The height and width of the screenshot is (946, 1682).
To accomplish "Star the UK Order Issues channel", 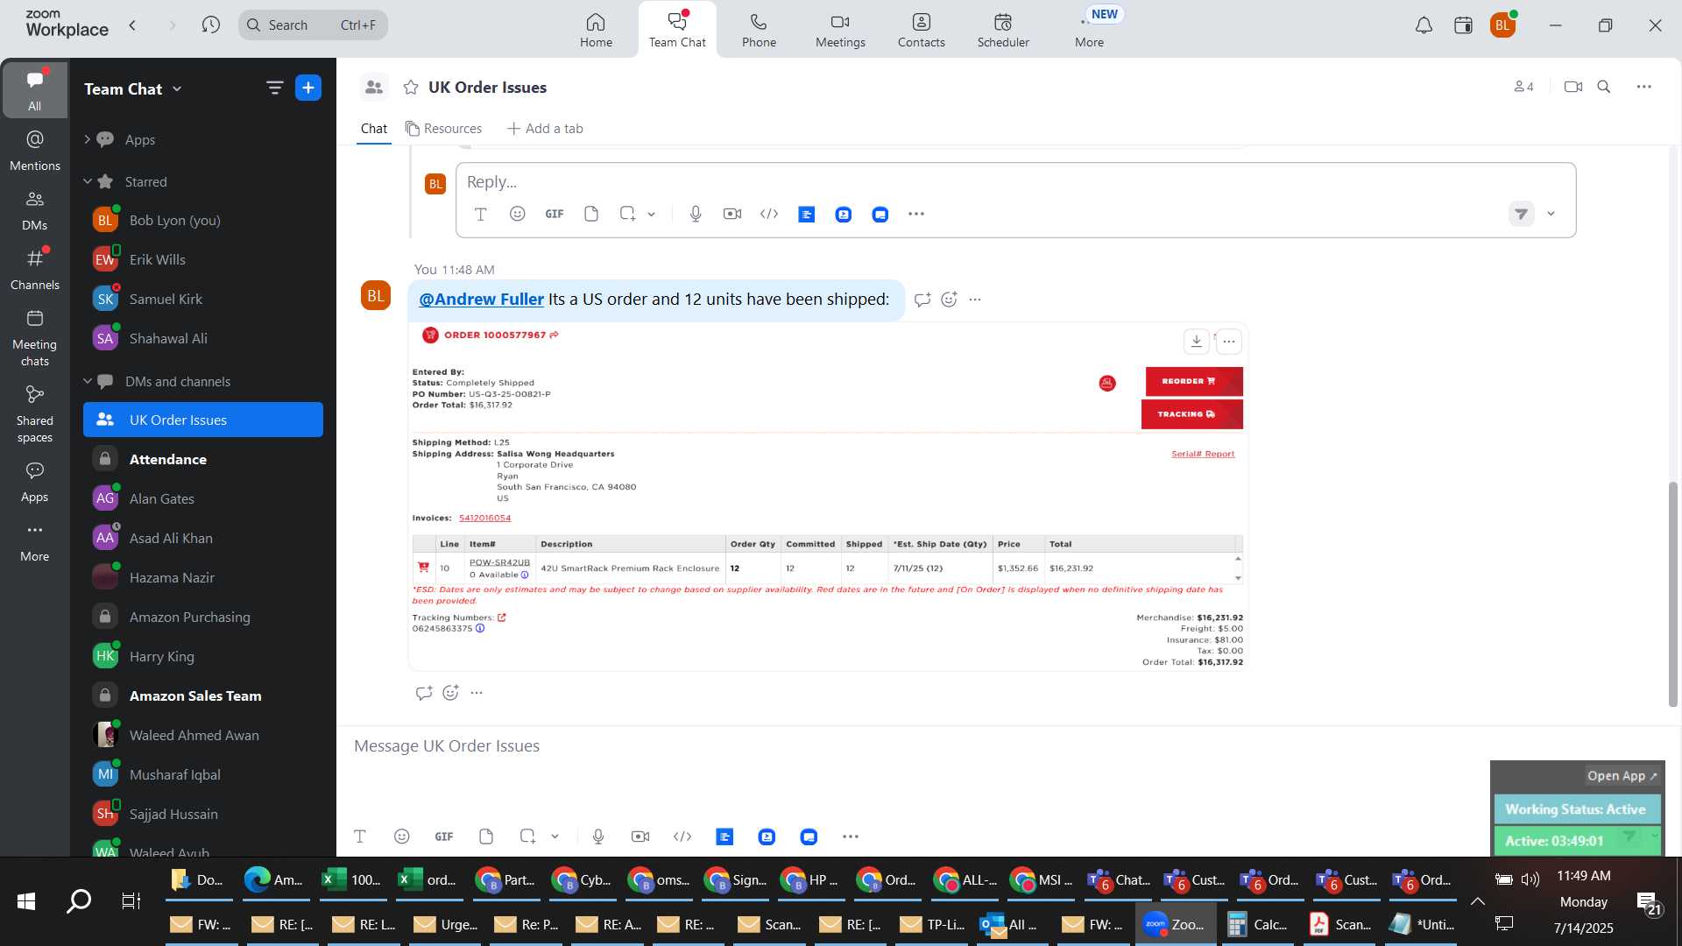I will click(410, 87).
